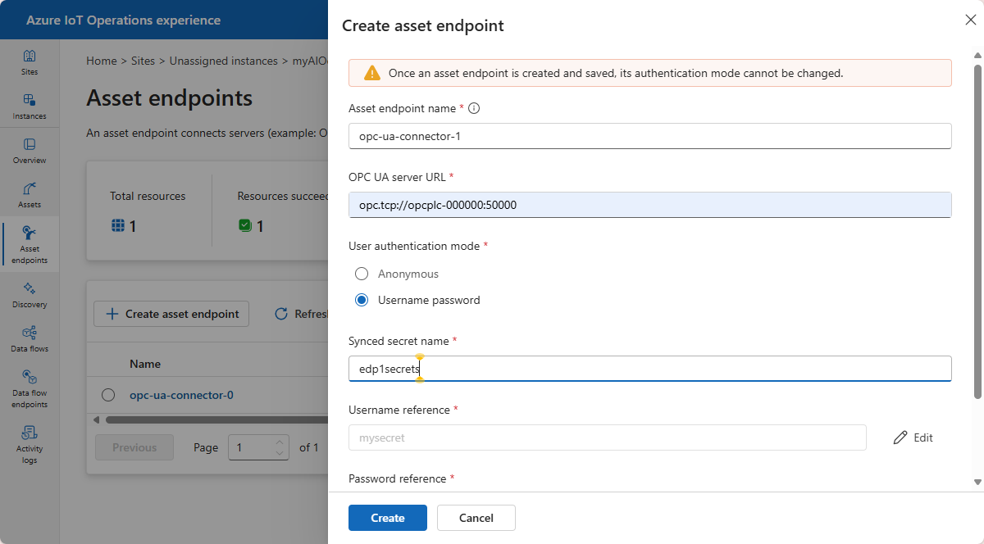Decrease the page number with the down arrow
Image resolution: width=984 pixels, height=544 pixels.
pyautogui.click(x=280, y=452)
